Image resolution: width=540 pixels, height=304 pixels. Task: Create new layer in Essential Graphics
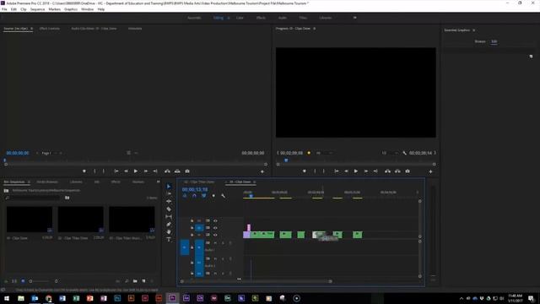click(x=531, y=57)
